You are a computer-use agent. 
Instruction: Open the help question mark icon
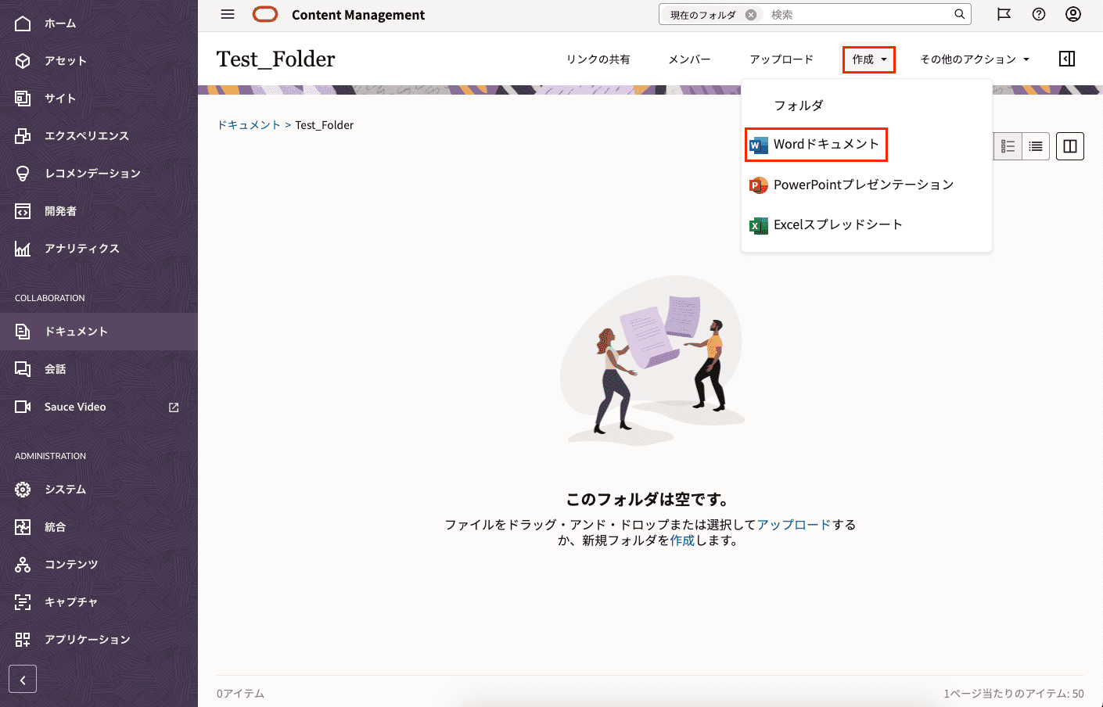coord(1039,14)
